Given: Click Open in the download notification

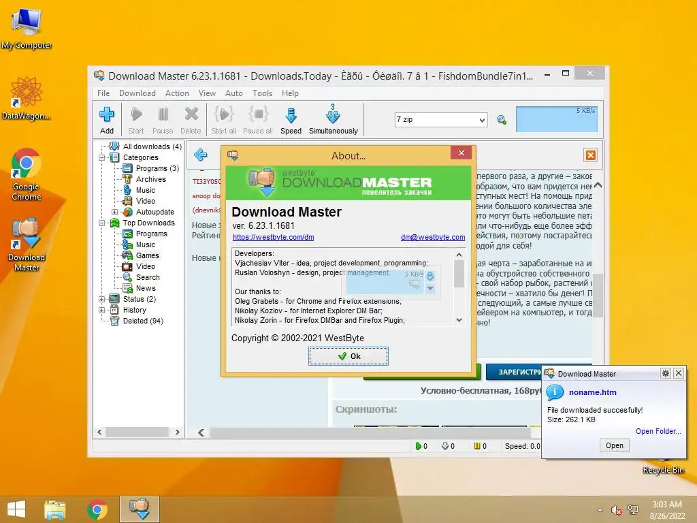Looking at the screenshot, I should [x=615, y=445].
